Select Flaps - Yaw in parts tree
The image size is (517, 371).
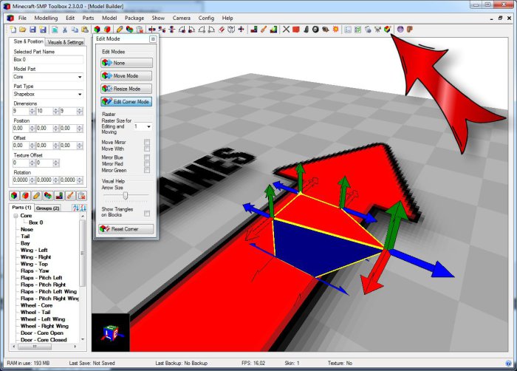click(x=35, y=270)
